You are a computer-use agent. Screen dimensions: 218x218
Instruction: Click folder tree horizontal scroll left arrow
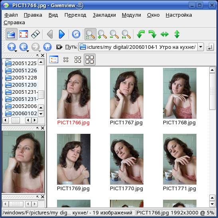[x=6, y=120]
